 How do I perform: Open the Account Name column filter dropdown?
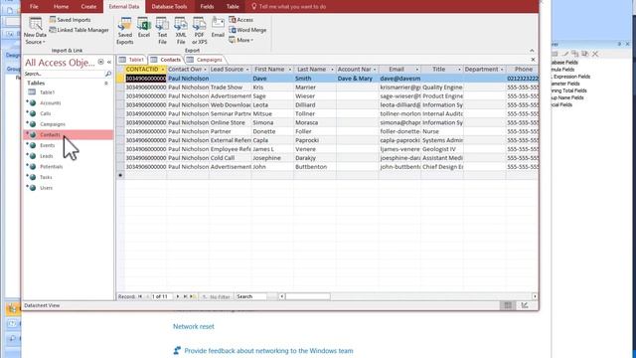click(375, 70)
